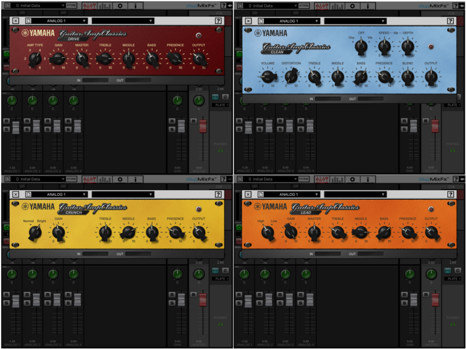Show info icon panel in Lead amp window

pos(368,179)
